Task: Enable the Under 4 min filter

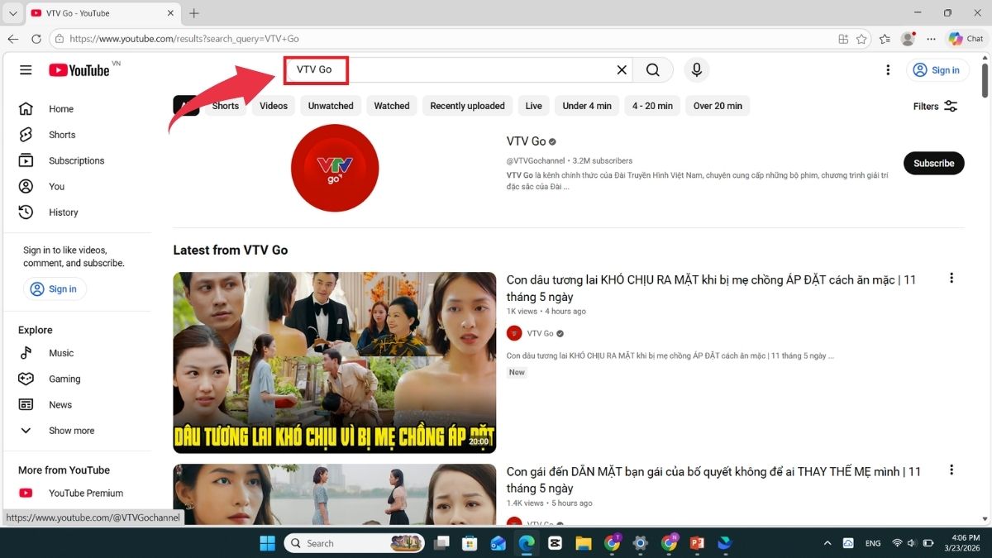Action: pyautogui.click(x=586, y=106)
